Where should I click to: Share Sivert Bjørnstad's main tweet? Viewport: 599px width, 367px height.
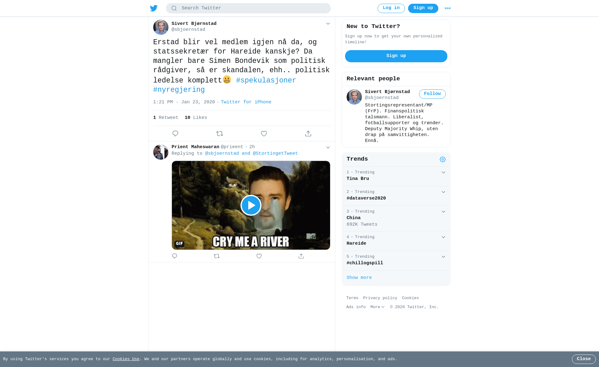[x=308, y=134]
